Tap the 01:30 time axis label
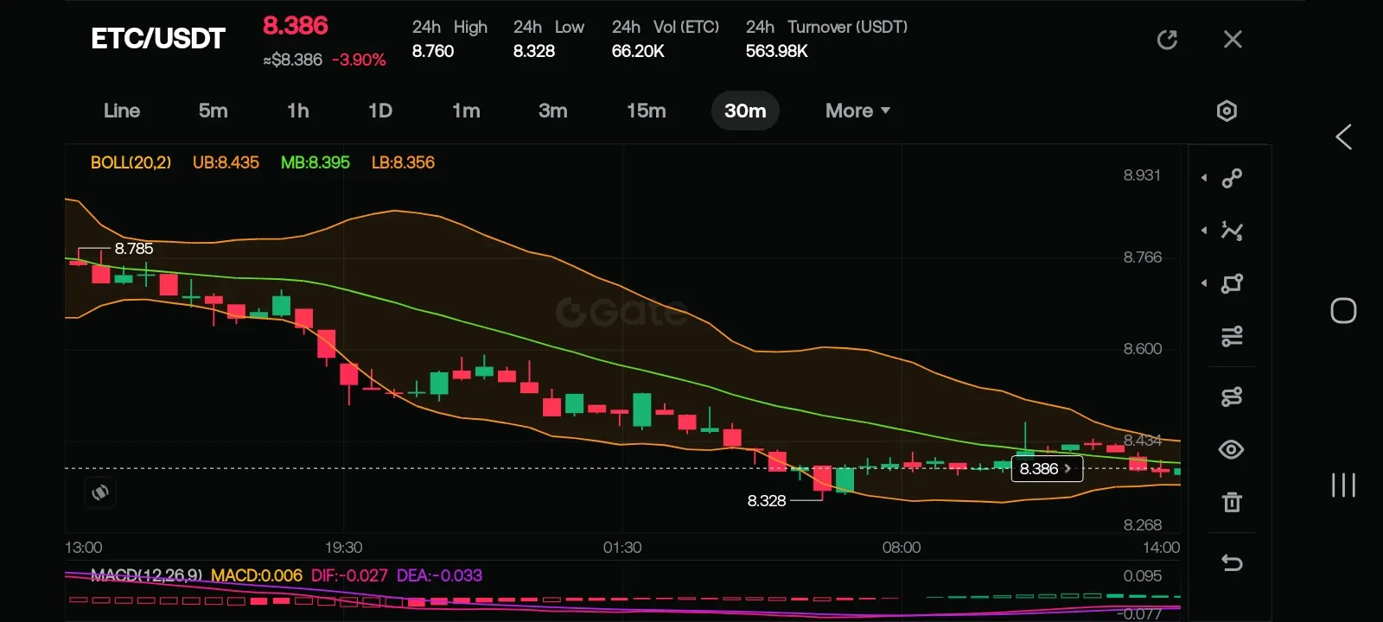The height and width of the screenshot is (622, 1383). pos(622,548)
